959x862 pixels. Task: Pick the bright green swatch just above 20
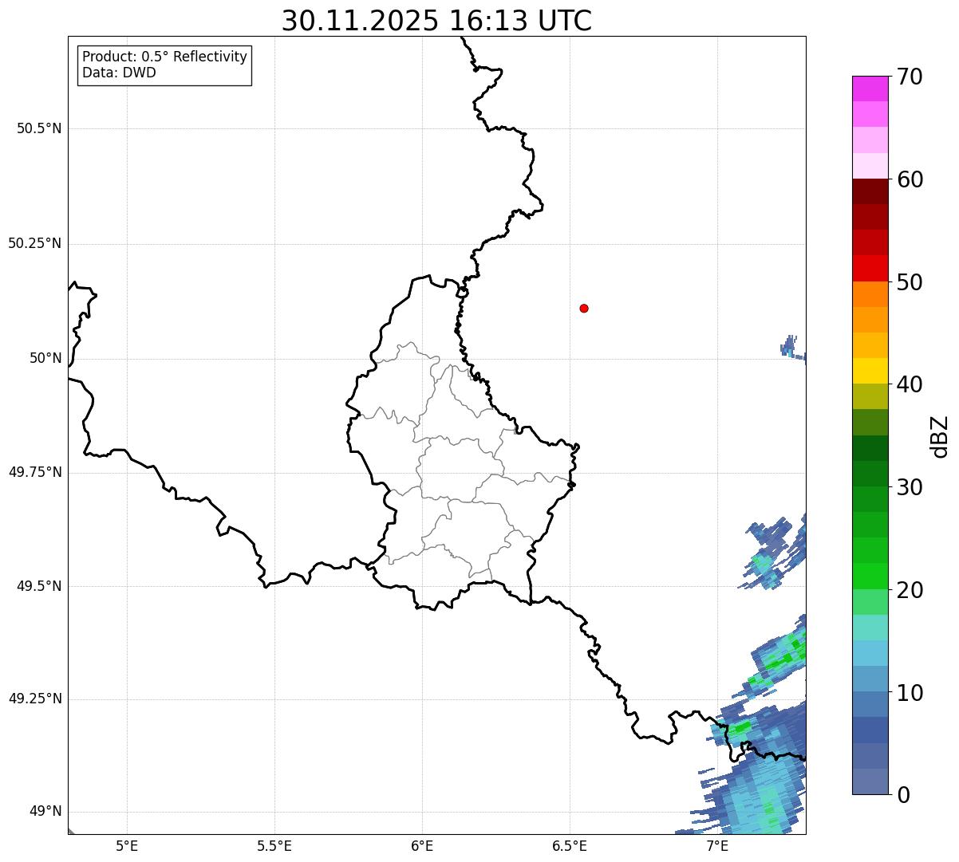tap(870, 576)
